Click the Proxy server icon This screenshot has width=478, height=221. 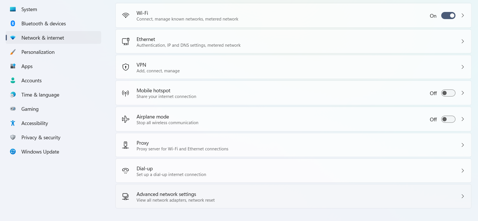click(x=126, y=145)
